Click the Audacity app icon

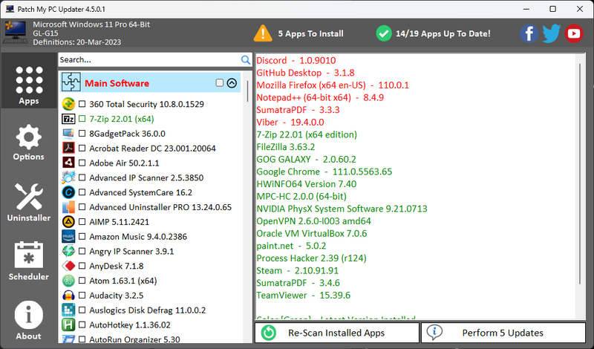(x=68, y=295)
